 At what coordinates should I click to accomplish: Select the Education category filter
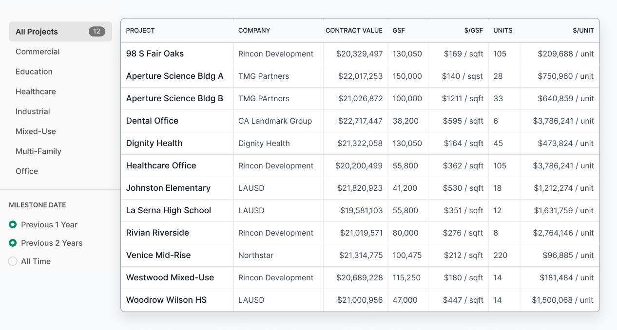point(34,72)
